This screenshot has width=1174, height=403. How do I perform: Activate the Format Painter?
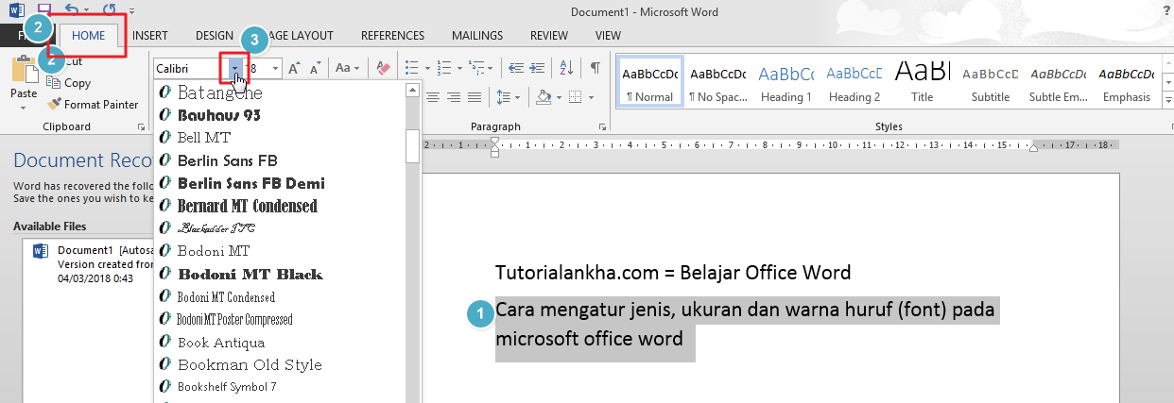(x=93, y=105)
